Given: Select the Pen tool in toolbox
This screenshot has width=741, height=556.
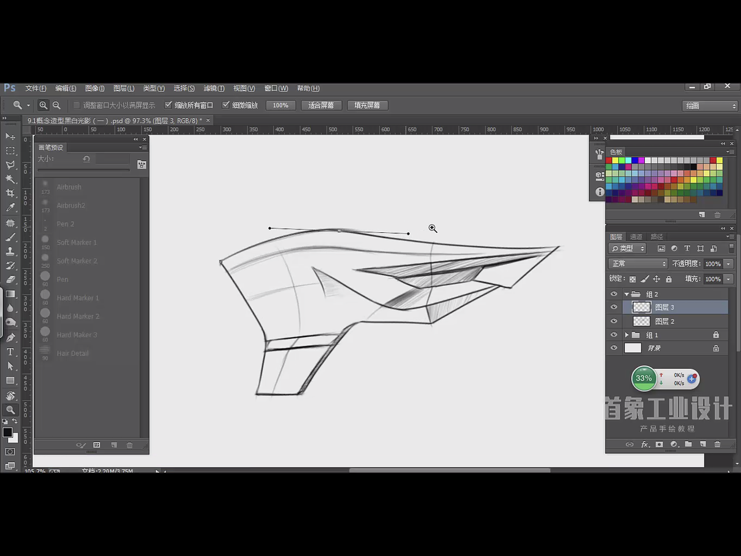Looking at the screenshot, I should point(10,337).
